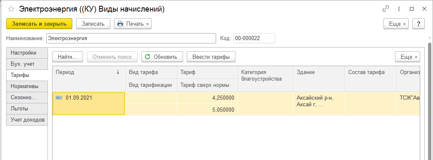Click the Ввести тарифы button

[211, 57]
